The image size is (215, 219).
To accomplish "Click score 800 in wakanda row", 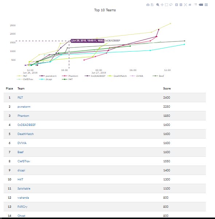I will pyautogui.click(x=166, y=198).
